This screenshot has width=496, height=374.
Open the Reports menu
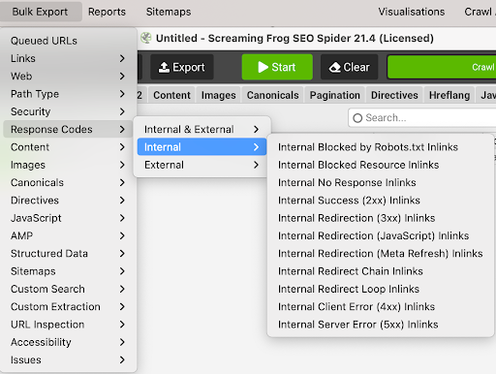107,12
